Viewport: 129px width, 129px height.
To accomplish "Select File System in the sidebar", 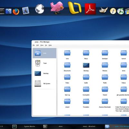I will click(45, 84).
